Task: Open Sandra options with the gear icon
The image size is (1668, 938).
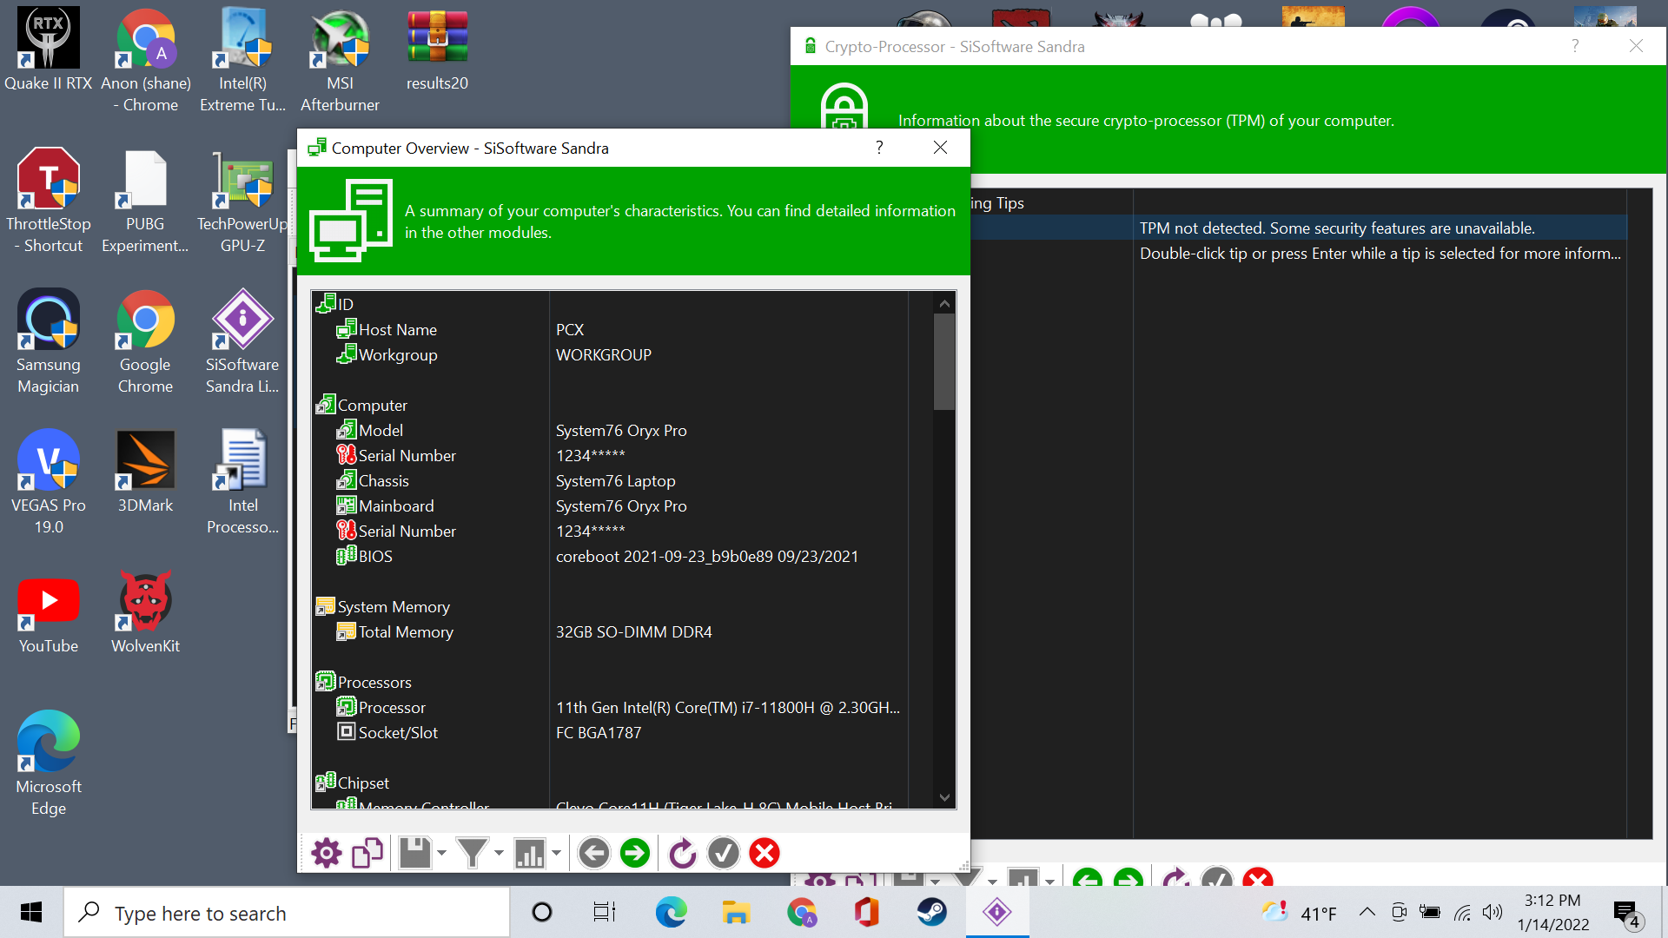Action: coord(326,853)
